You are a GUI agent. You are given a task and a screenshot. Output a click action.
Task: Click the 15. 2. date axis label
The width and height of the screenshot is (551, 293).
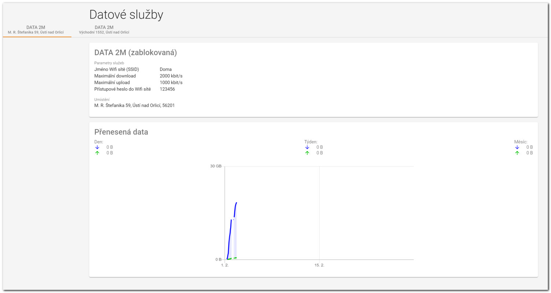point(319,265)
